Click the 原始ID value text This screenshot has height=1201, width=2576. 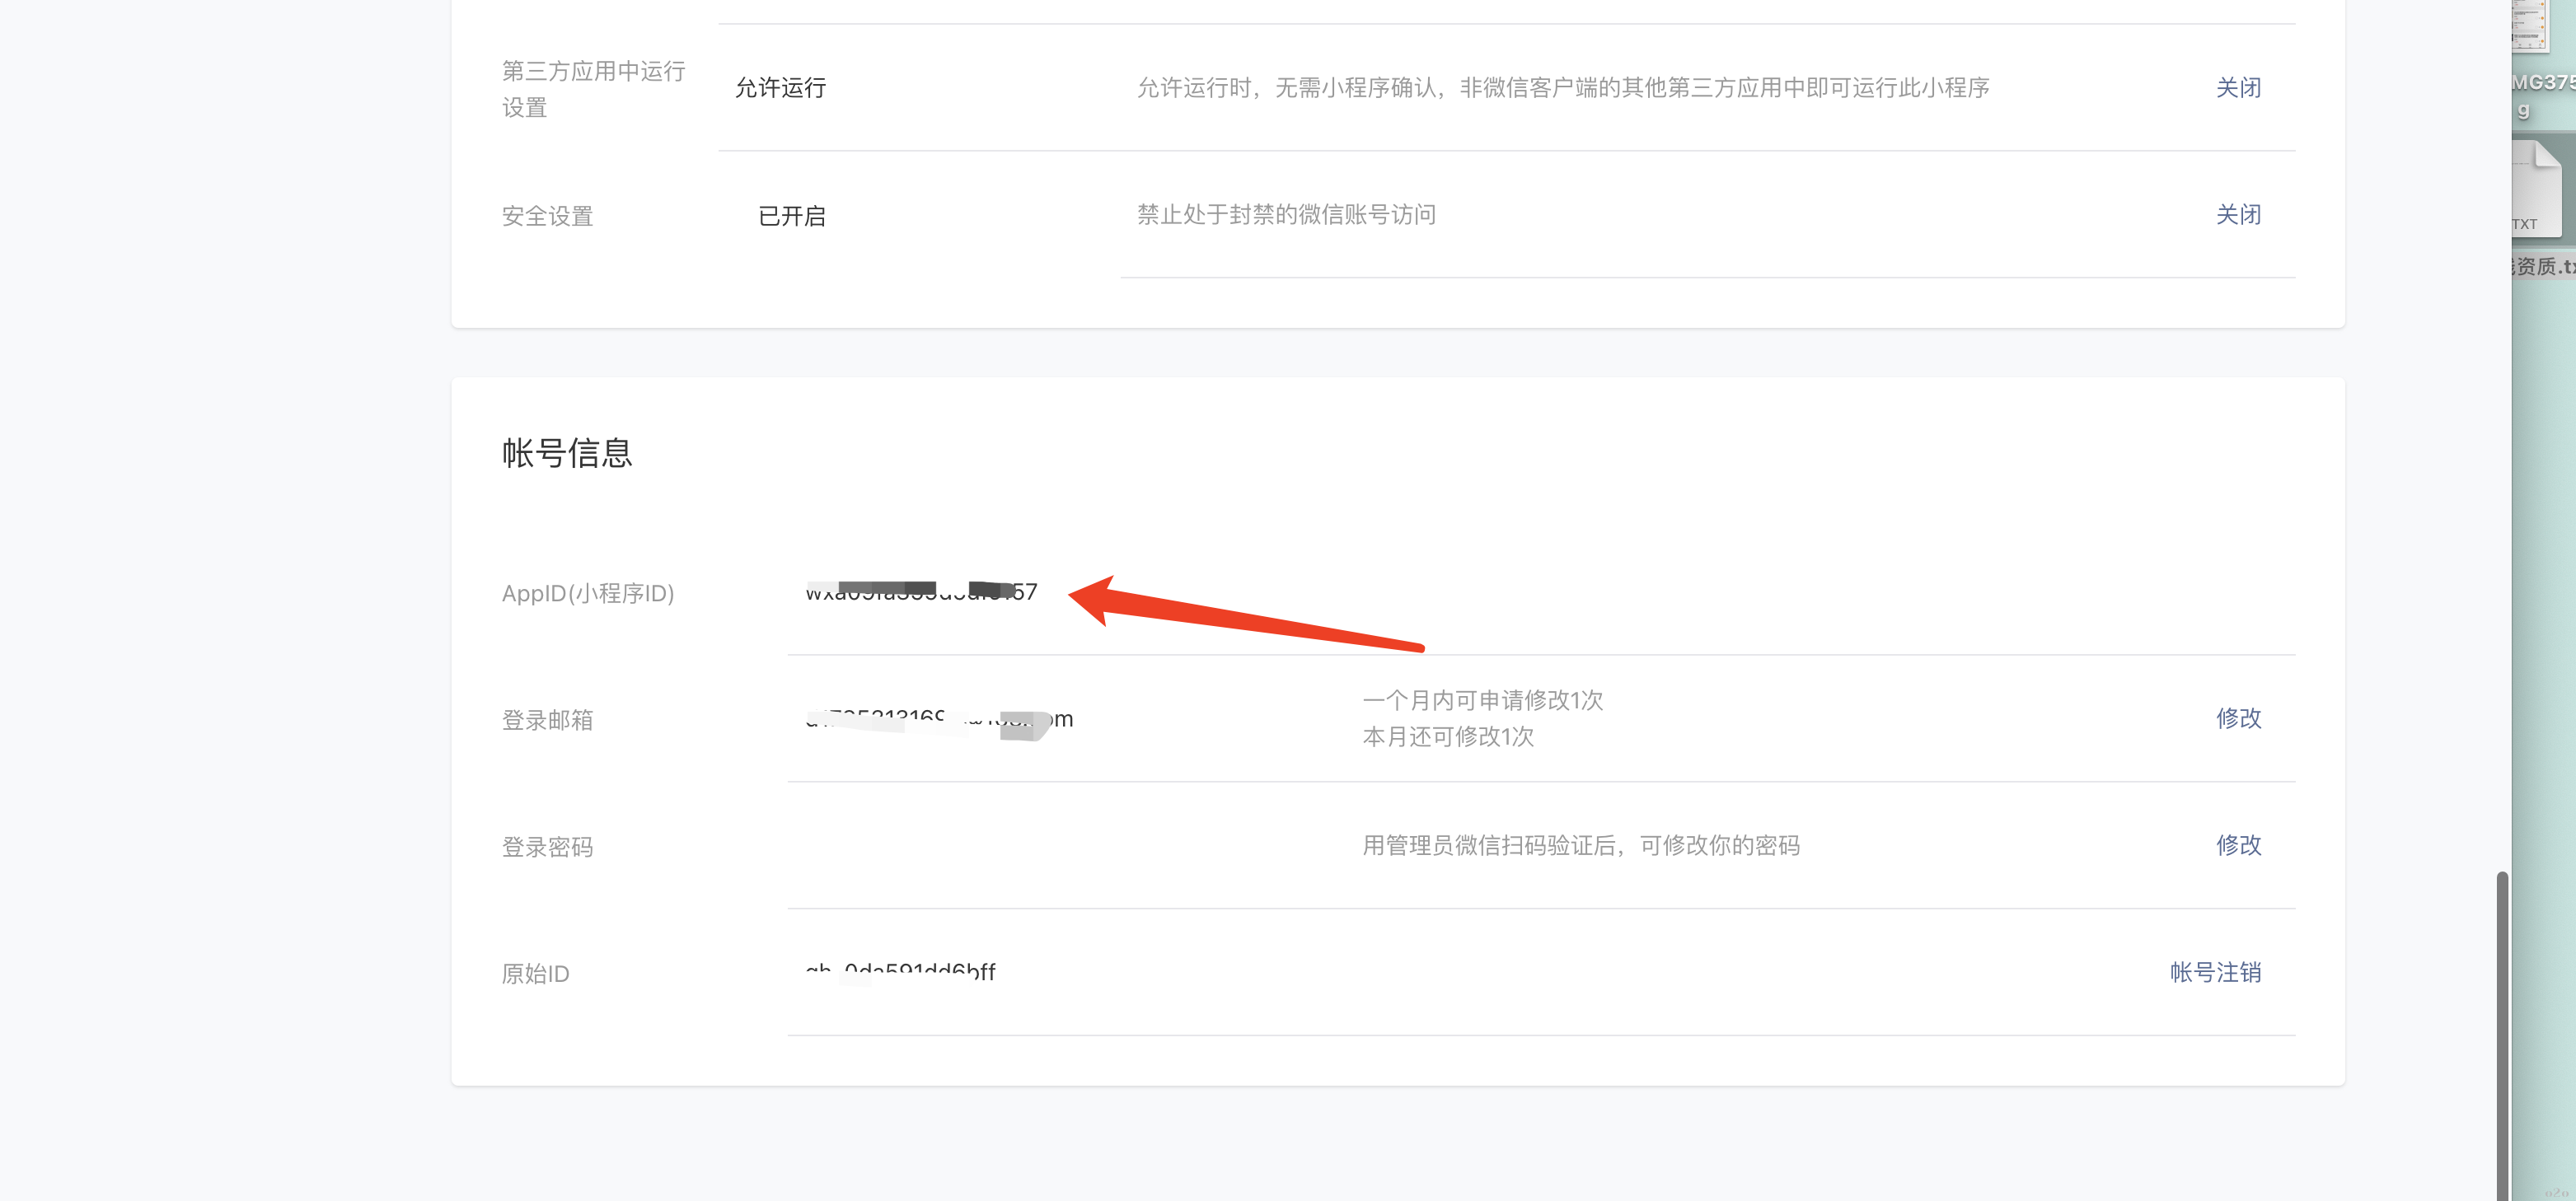[x=900, y=971]
